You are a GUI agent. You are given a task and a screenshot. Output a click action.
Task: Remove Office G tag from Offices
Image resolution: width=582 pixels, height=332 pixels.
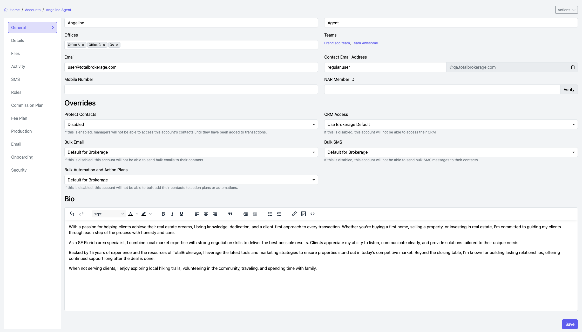pyautogui.click(x=104, y=45)
